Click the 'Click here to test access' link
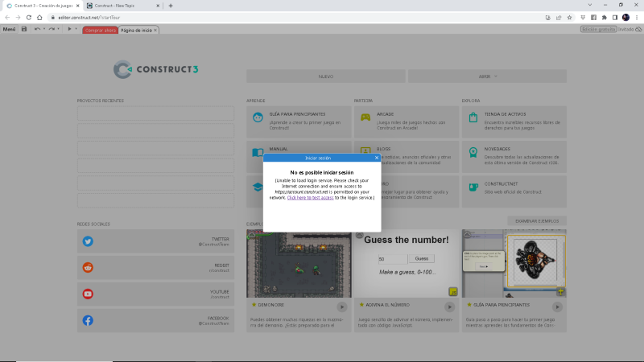The height and width of the screenshot is (362, 644). 310,198
